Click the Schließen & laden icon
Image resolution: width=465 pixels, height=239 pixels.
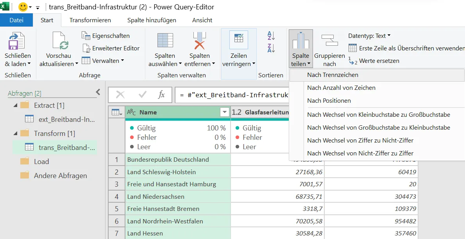[x=17, y=41]
